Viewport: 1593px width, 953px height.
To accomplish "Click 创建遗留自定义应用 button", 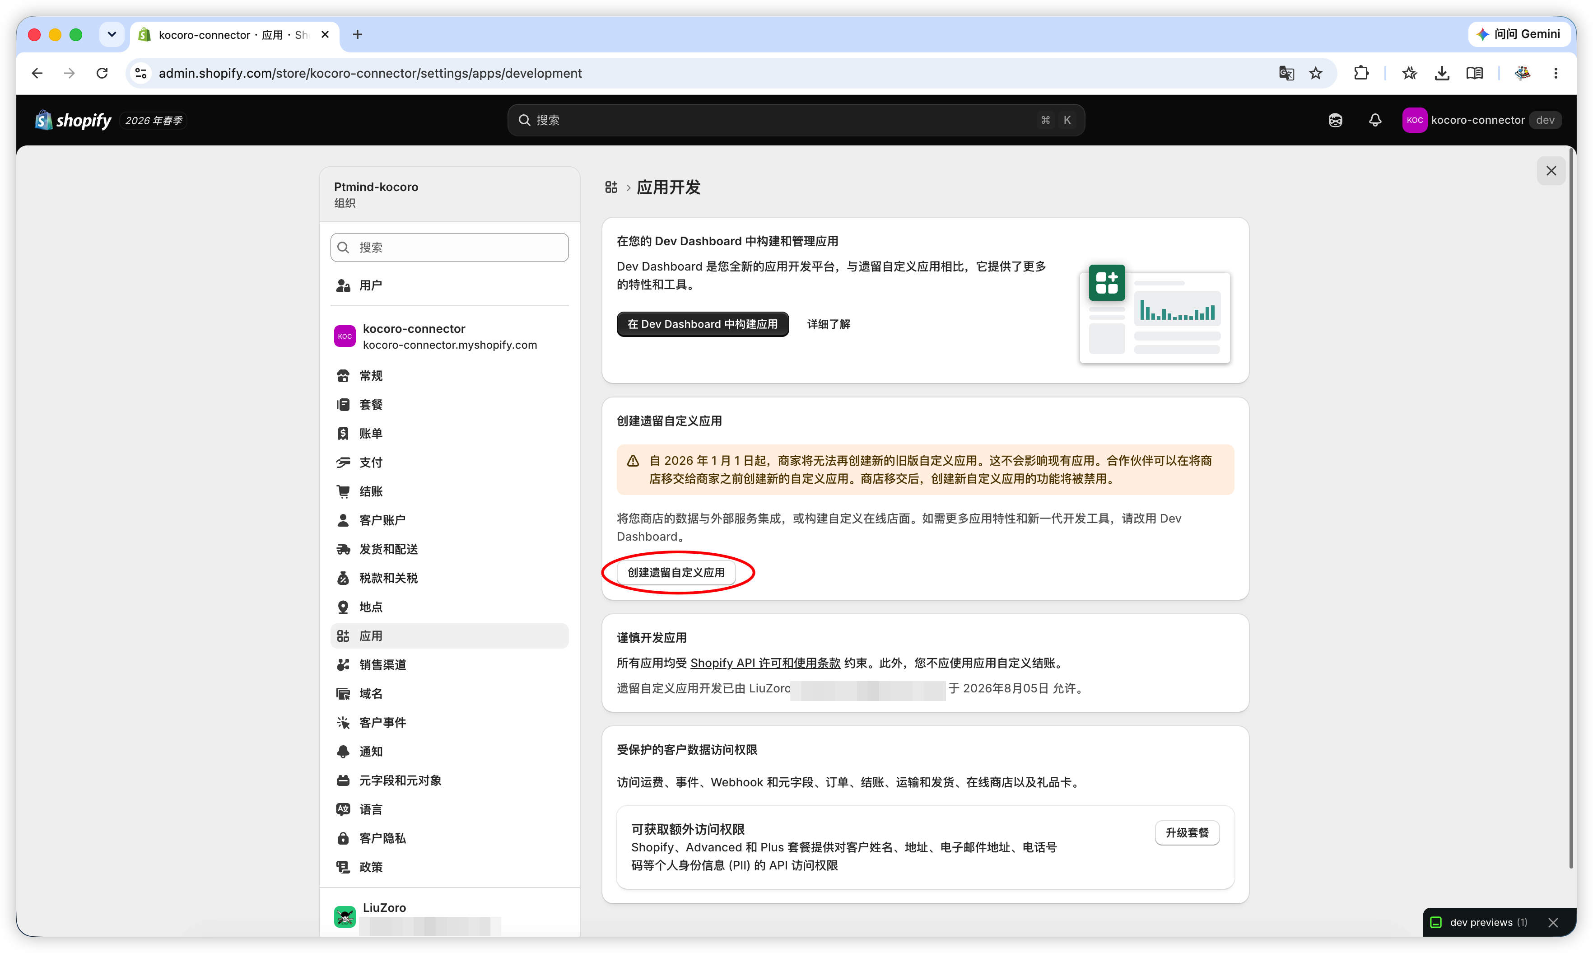I will click(676, 572).
